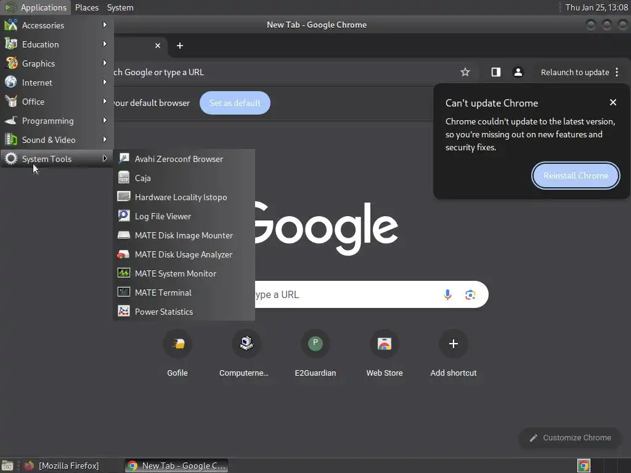The image size is (631, 473).
Task: Expand the System Tools submenu arrow
Action: [x=105, y=158]
